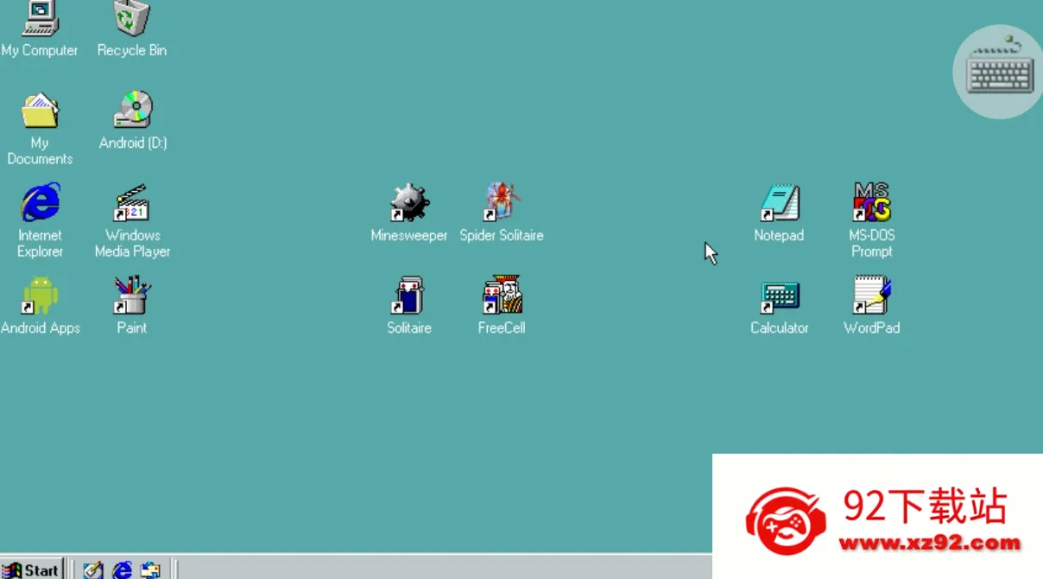Click Show Desktop in Quick Launch
1043x579 pixels.
click(x=92, y=570)
